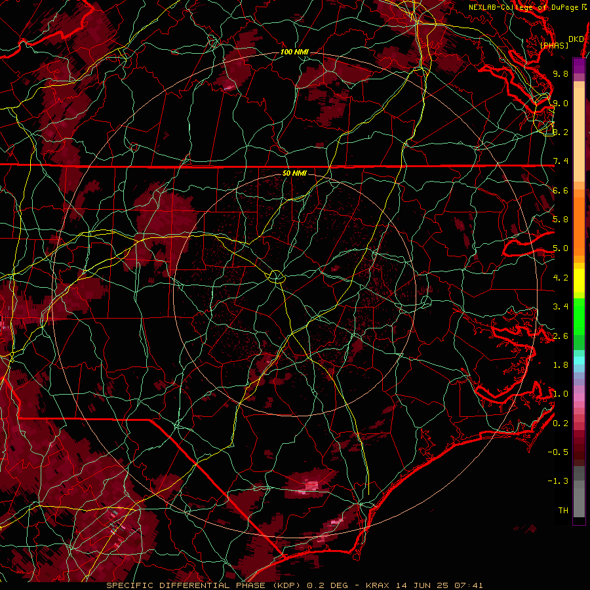590x590 pixels.
Task: Click the 14 JUN 25 date text
Action: point(422,585)
